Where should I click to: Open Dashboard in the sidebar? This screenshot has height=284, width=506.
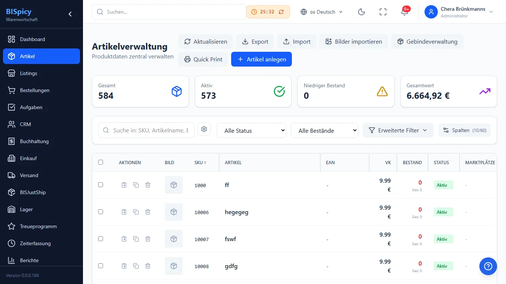tap(41, 39)
